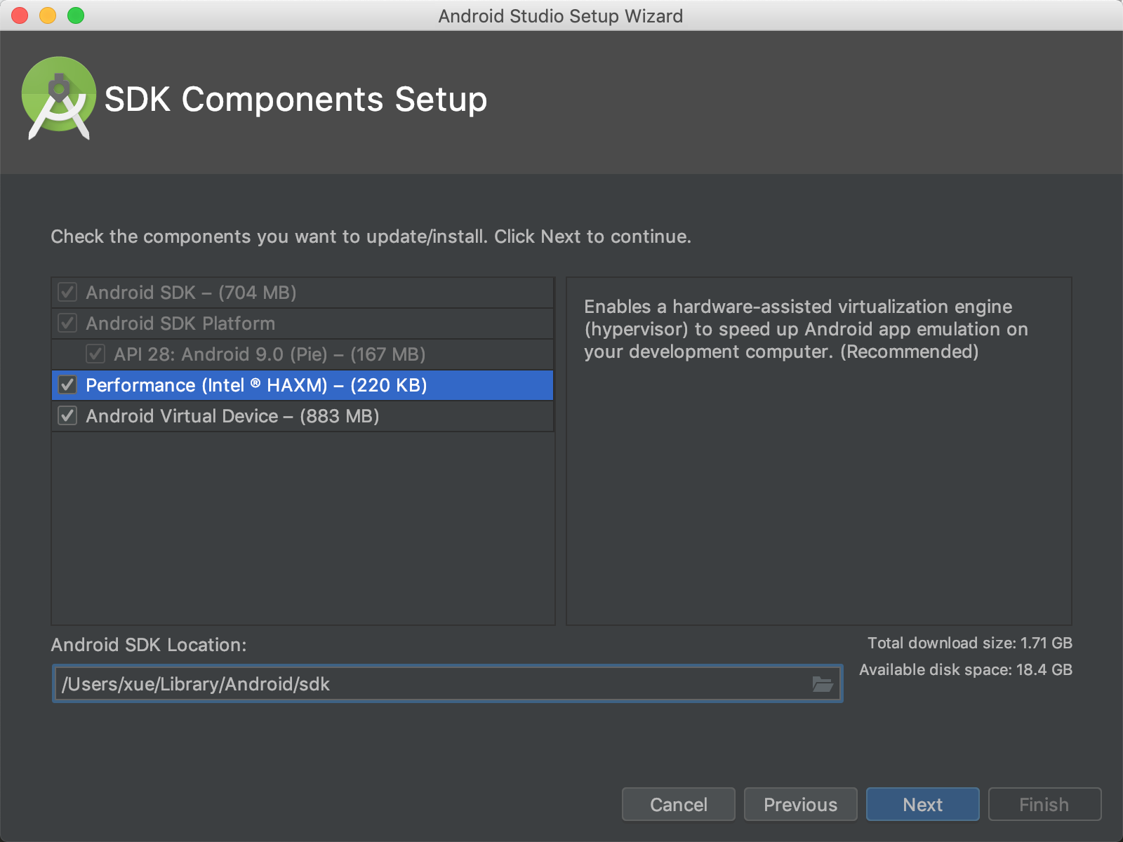Click the red close window button
The height and width of the screenshot is (842, 1123).
[20, 15]
